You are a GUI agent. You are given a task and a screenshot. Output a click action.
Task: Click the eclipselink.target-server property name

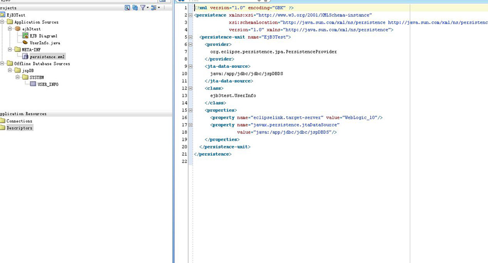pos(287,118)
